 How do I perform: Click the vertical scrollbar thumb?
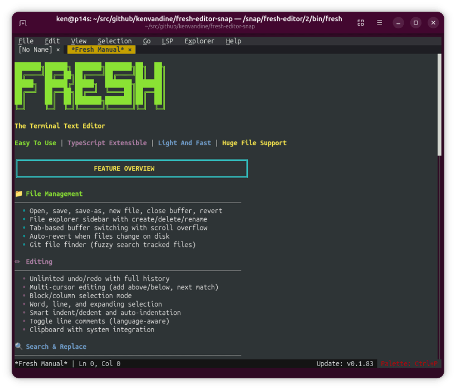point(439,105)
